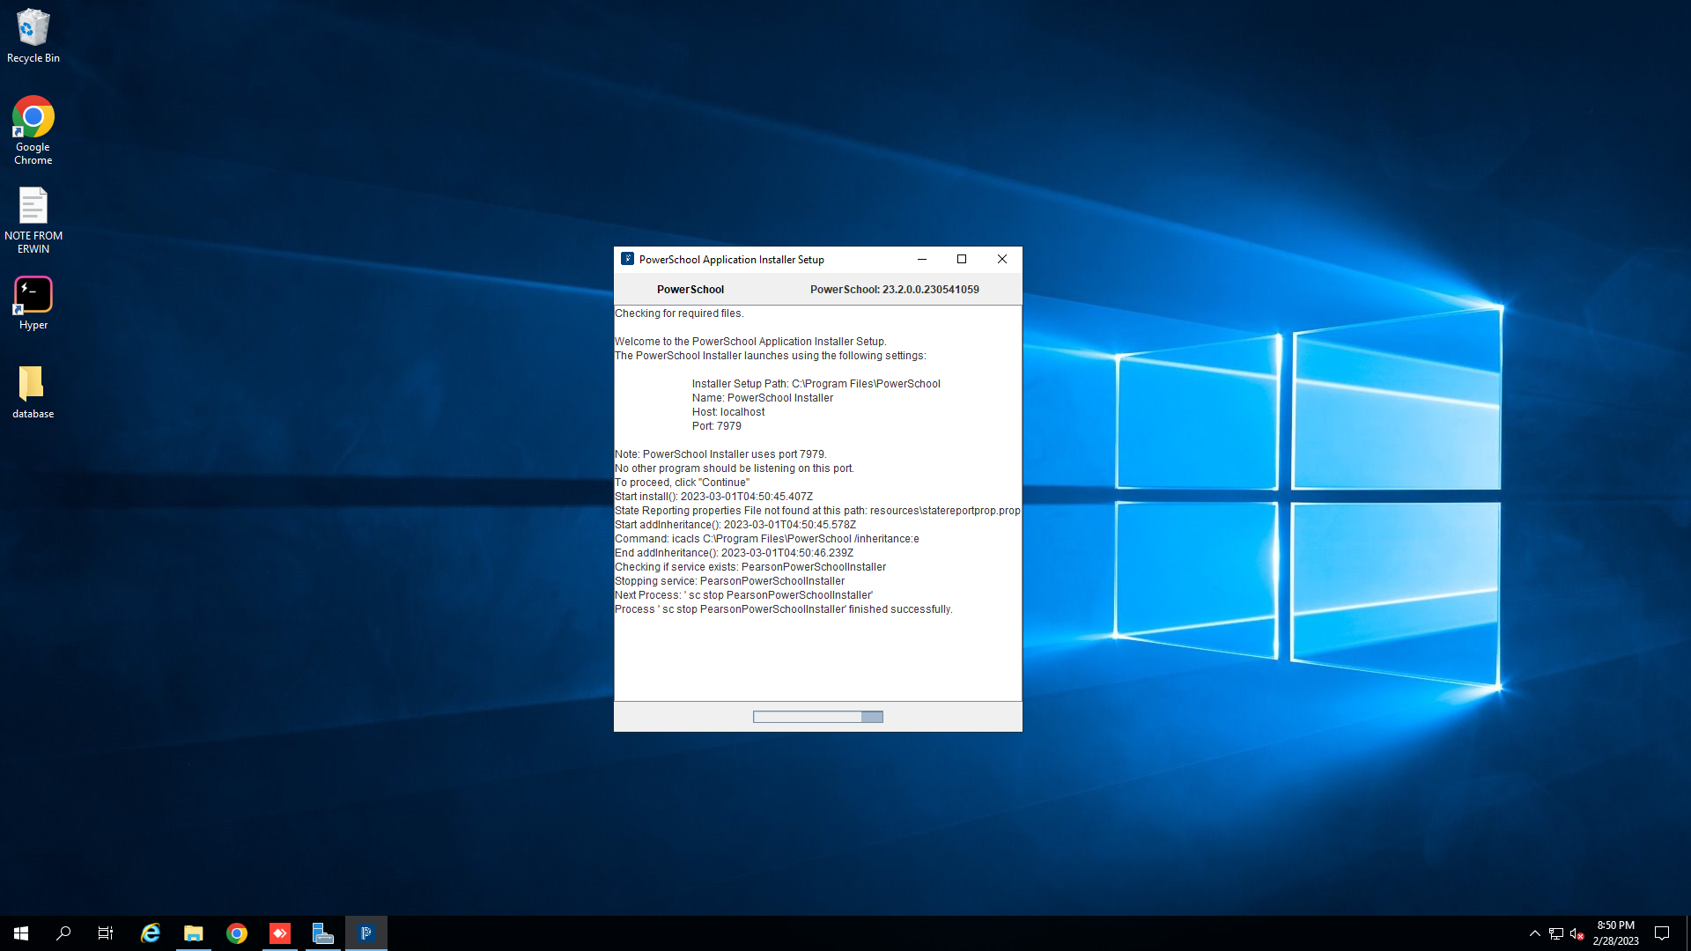
Task: Click the Show Desktop strip at taskbar end
Action: pyautogui.click(x=1688, y=933)
